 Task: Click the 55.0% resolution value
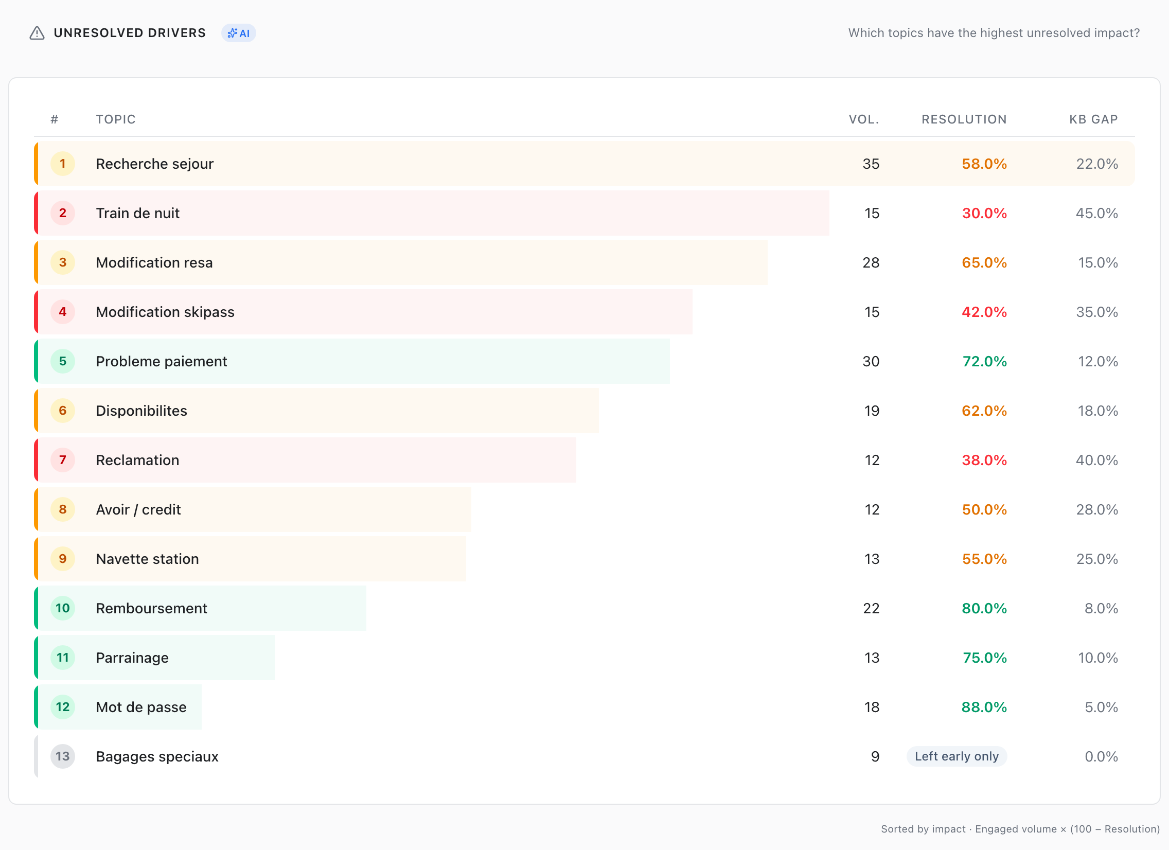(984, 559)
